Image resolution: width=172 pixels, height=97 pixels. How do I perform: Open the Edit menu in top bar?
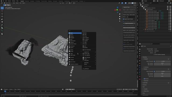coord(6,1)
